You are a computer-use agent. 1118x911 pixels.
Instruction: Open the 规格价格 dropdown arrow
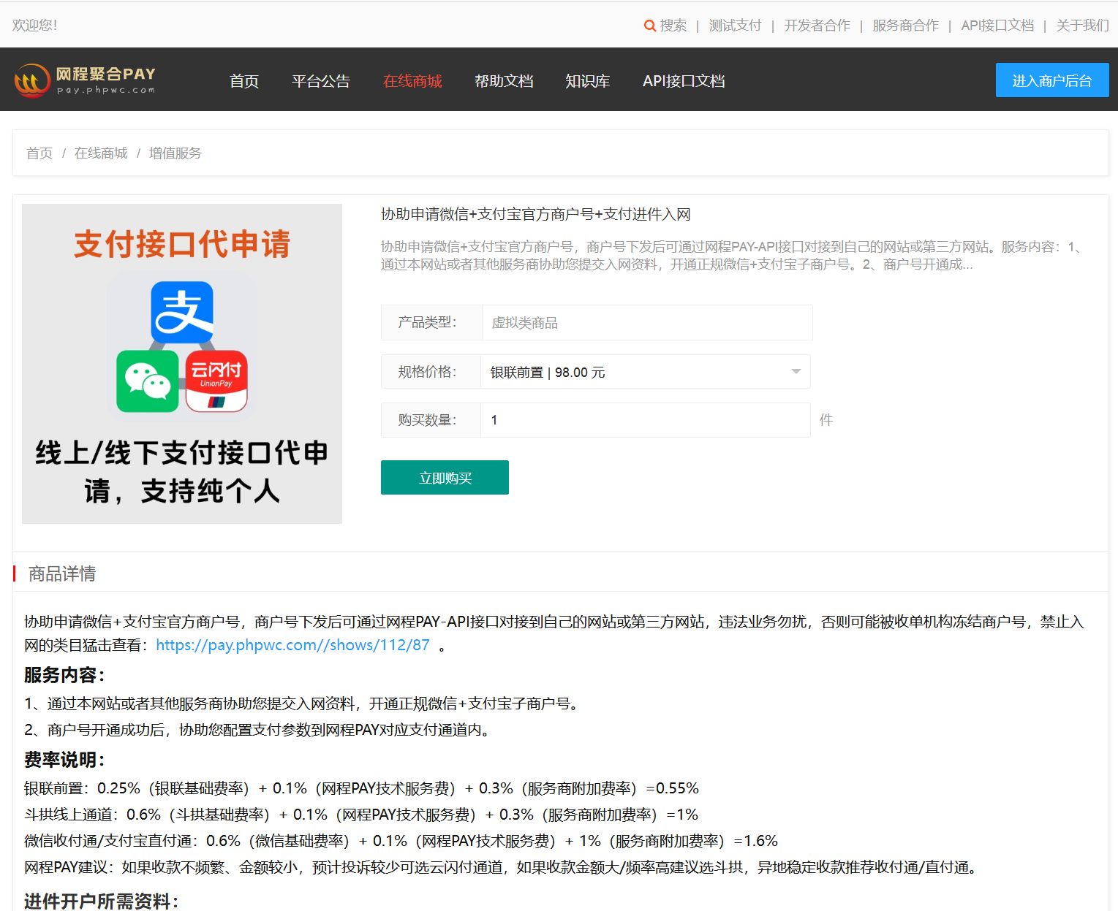click(x=796, y=371)
